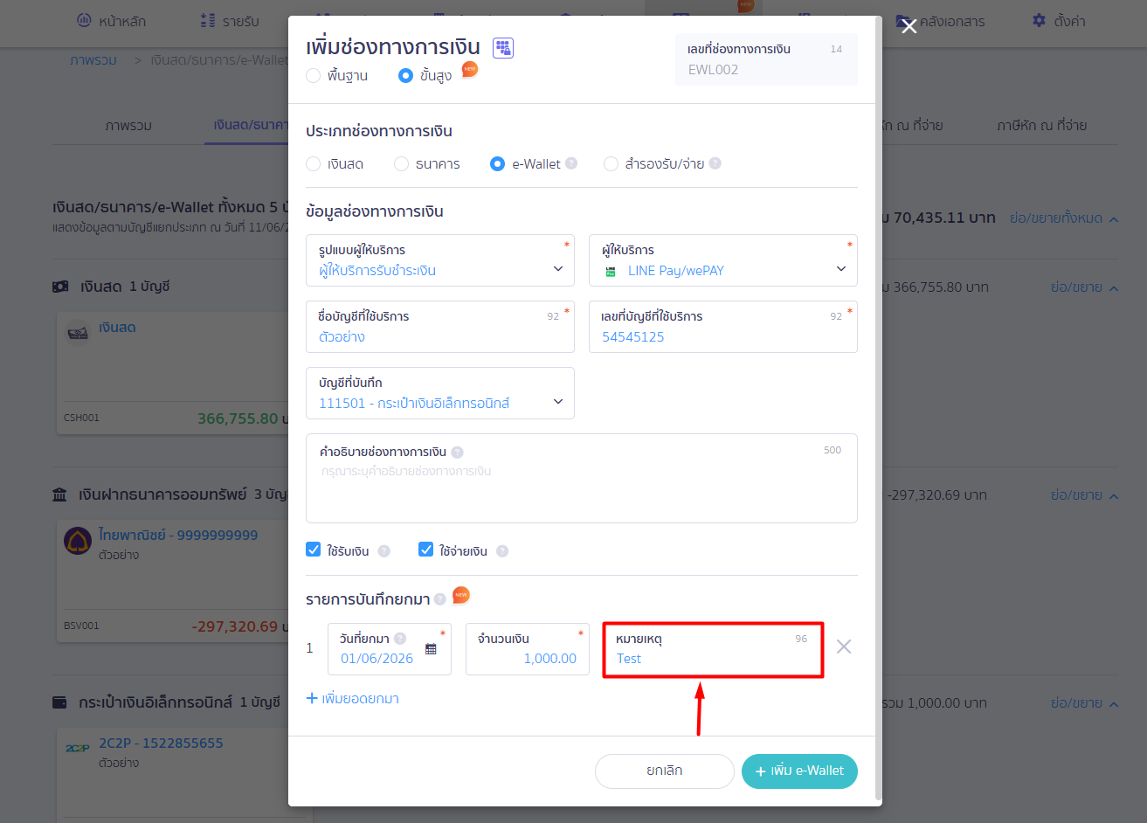Click the เลขที่บัญชีที่ใช้บริการ input field
Screen dimensions: 1147x823
point(723,327)
